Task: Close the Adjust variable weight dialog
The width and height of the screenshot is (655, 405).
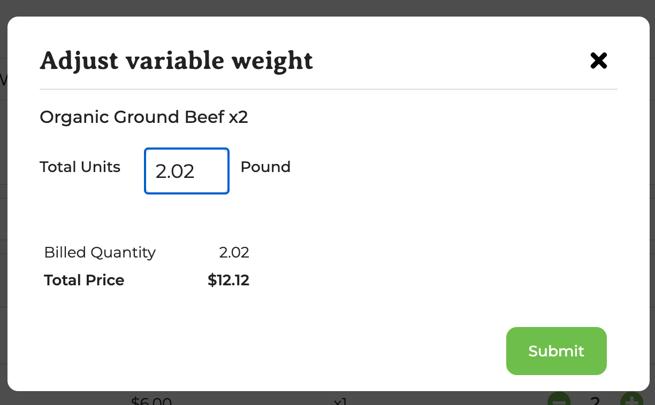Action: (x=598, y=61)
